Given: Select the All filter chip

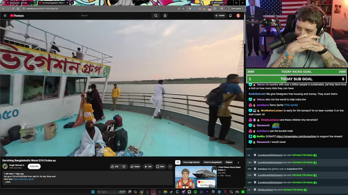Looking at the screenshot, I should (x=178, y=162).
